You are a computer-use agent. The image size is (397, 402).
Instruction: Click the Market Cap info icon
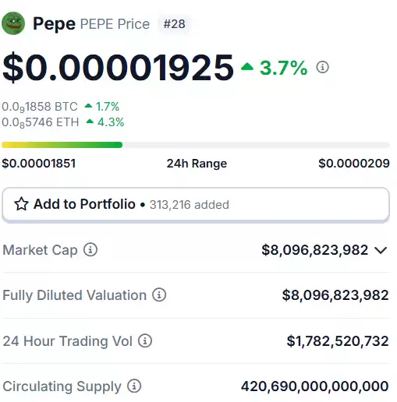tap(90, 250)
